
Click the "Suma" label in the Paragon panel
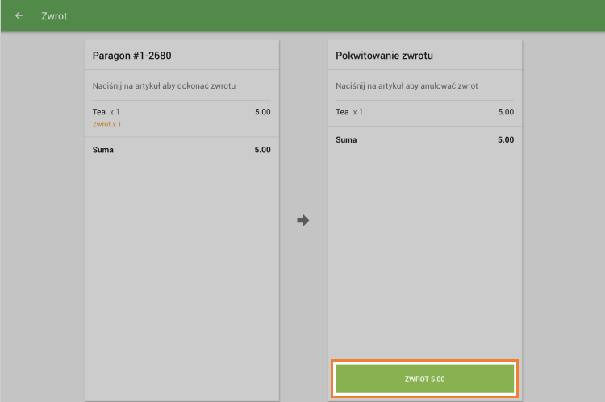pyautogui.click(x=103, y=150)
